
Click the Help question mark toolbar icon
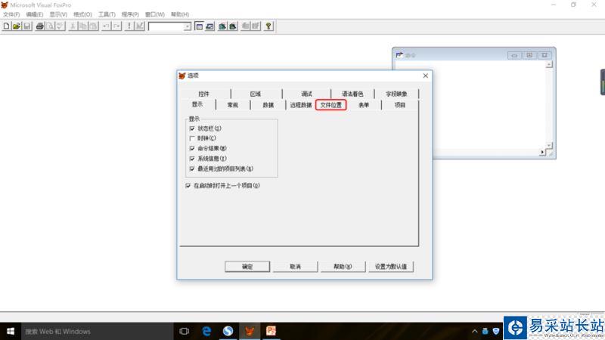[x=268, y=26]
